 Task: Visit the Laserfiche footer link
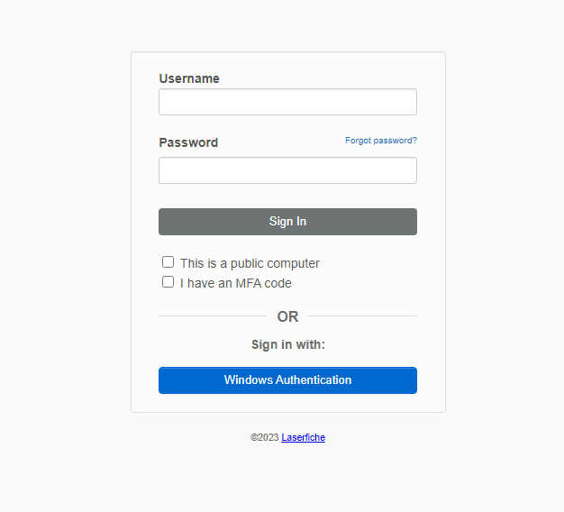click(303, 437)
